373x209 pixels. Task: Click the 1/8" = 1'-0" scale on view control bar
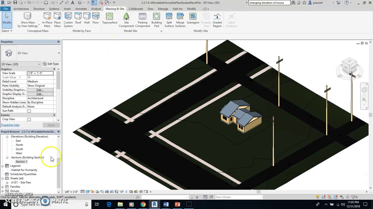tap(71, 192)
